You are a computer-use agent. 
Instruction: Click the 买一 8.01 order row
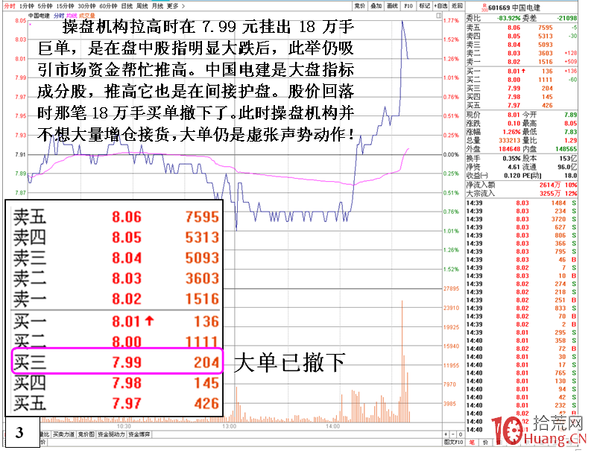tap(522, 72)
